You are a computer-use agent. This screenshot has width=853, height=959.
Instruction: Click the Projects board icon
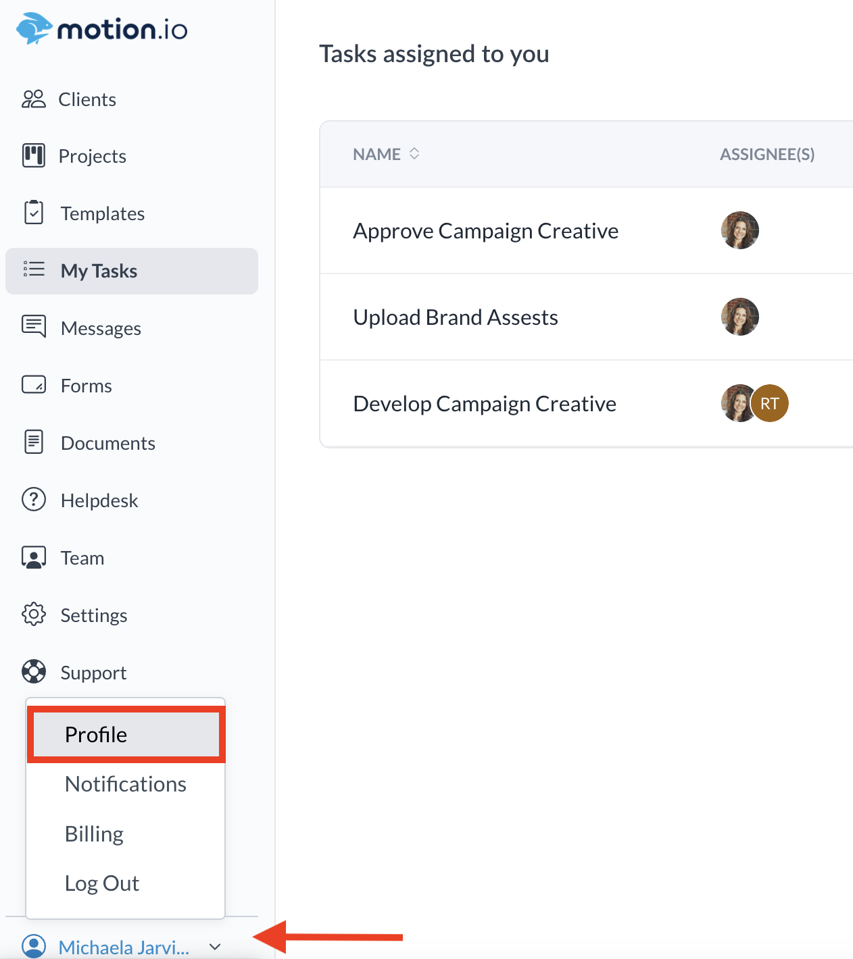[33, 155]
